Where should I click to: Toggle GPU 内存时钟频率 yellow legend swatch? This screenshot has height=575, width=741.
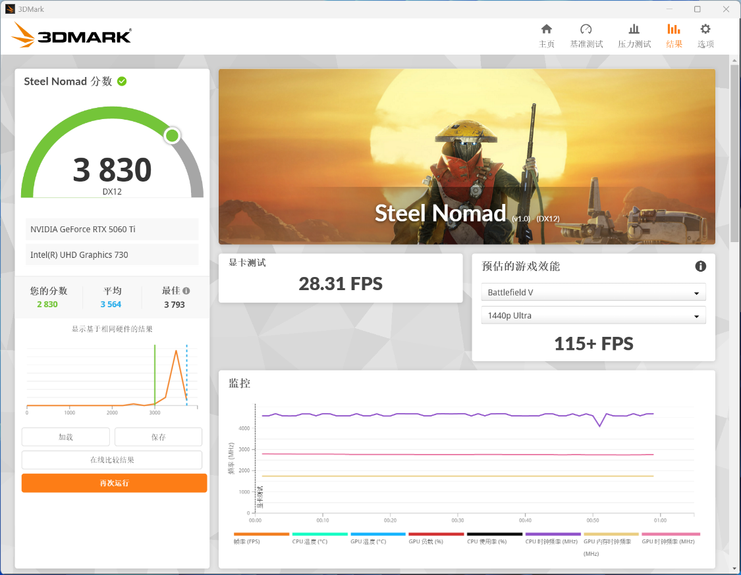point(611,534)
